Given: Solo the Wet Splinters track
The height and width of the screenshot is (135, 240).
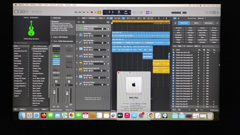Looking at the screenshot, I should (87, 50).
